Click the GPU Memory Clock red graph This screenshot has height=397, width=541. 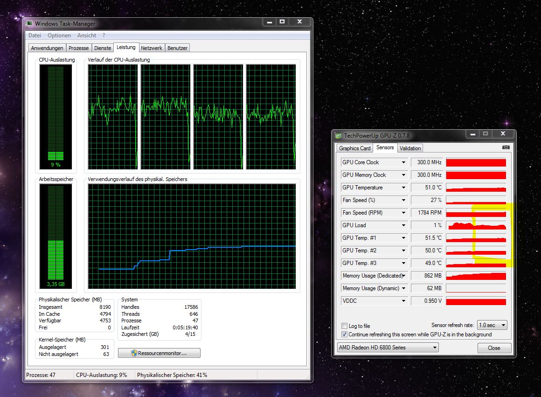[476, 175]
